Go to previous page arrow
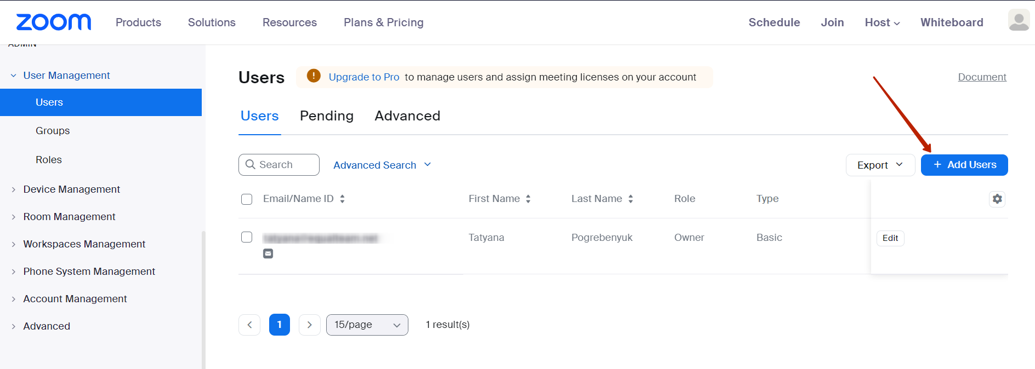The image size is (1035, 369). coord(249,325)
